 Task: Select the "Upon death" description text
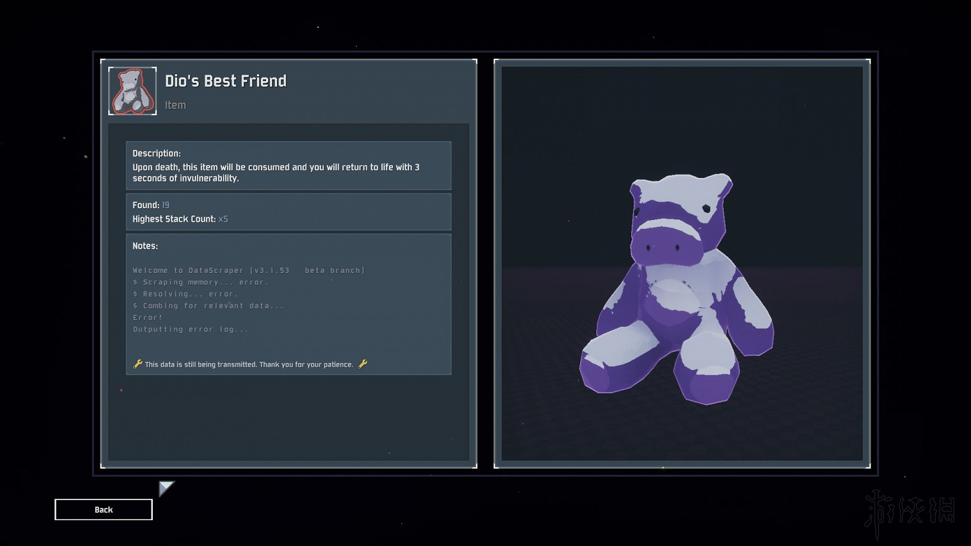click(276, 172)
